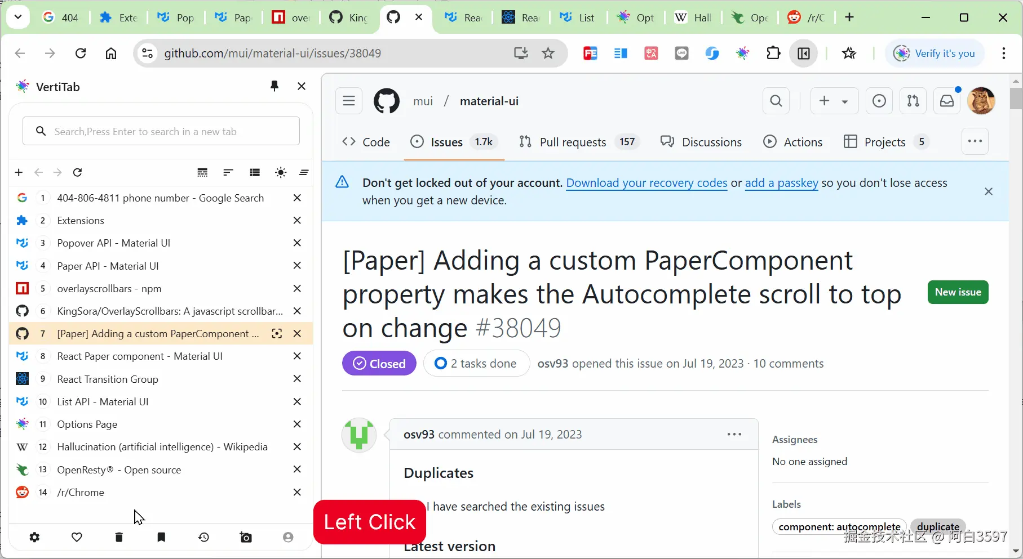Switch to Pull requests tab

(578, 142)
